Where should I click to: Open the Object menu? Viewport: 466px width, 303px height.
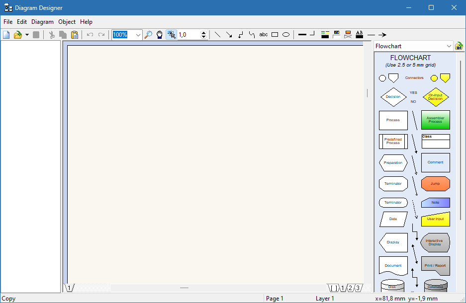67,22
